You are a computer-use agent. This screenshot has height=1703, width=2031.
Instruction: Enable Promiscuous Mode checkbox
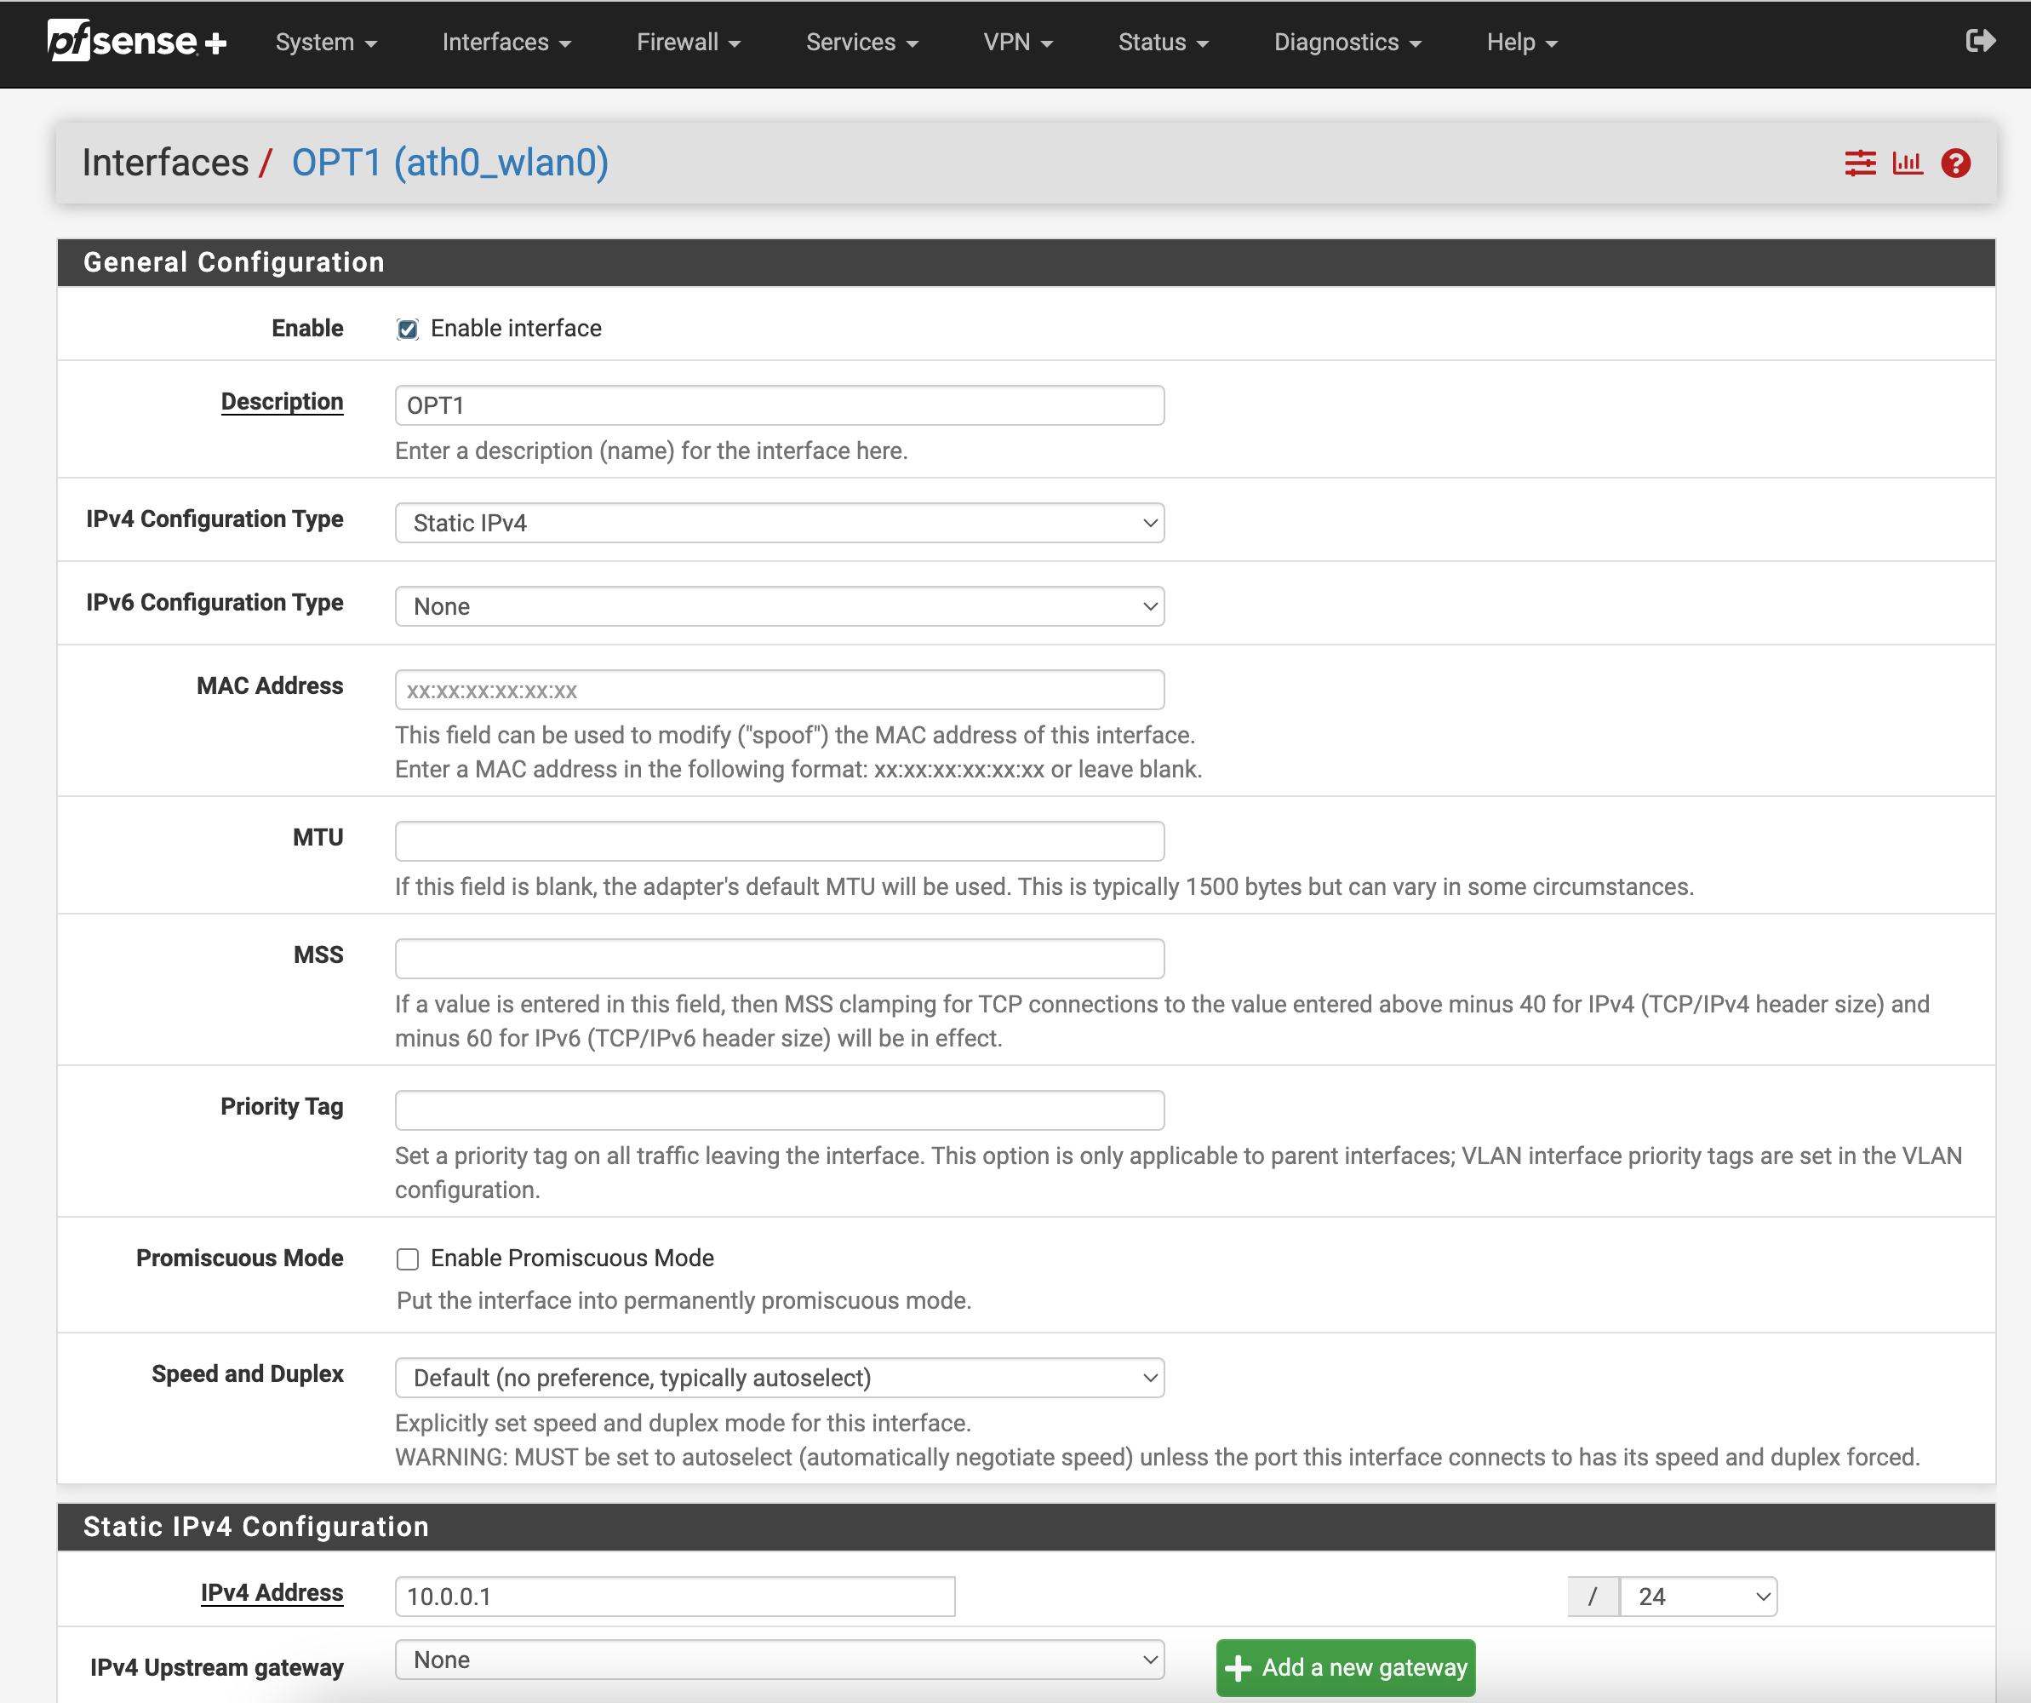(x=407, y=1259)
